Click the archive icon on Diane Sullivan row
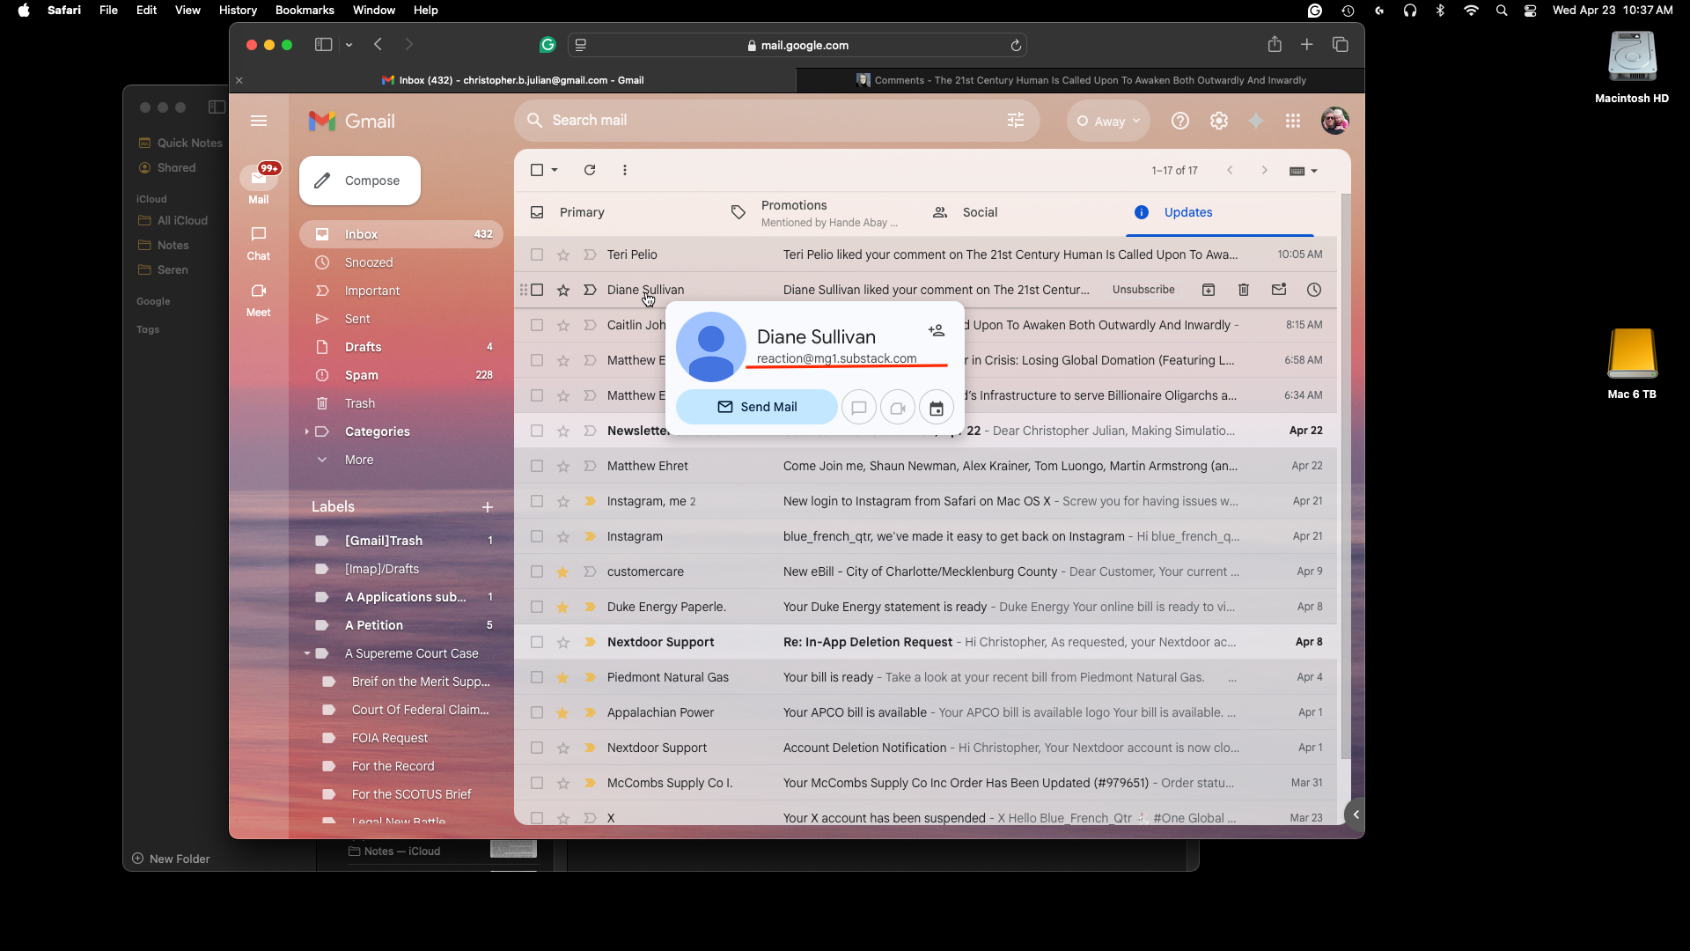This screenshot has height=951, width=1690. [1209, 290]
